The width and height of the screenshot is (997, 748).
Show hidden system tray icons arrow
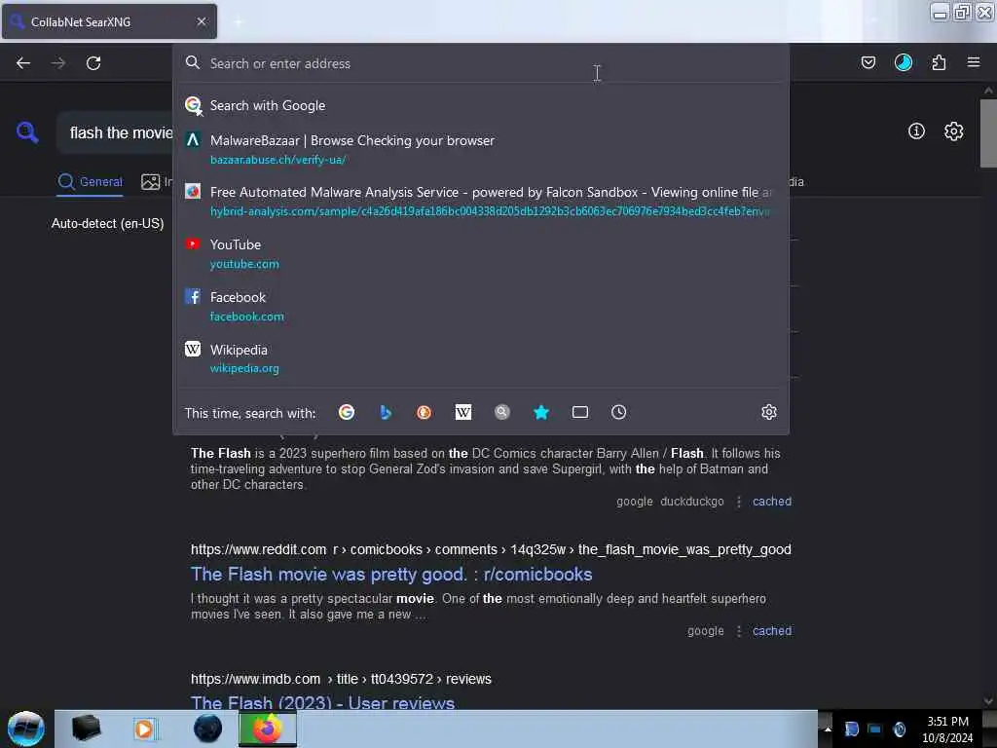(828, 729)
